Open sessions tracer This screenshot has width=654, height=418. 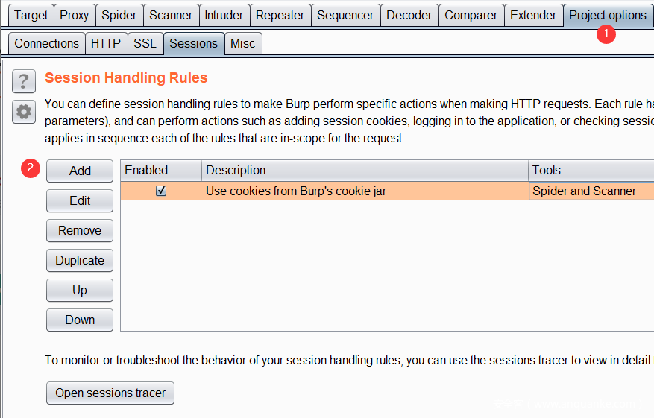coord(110,393)
